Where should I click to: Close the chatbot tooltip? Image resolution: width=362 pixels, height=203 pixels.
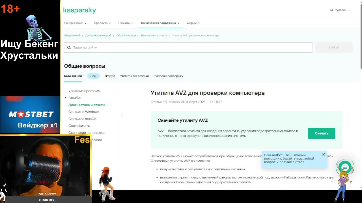tap(324, 155)
